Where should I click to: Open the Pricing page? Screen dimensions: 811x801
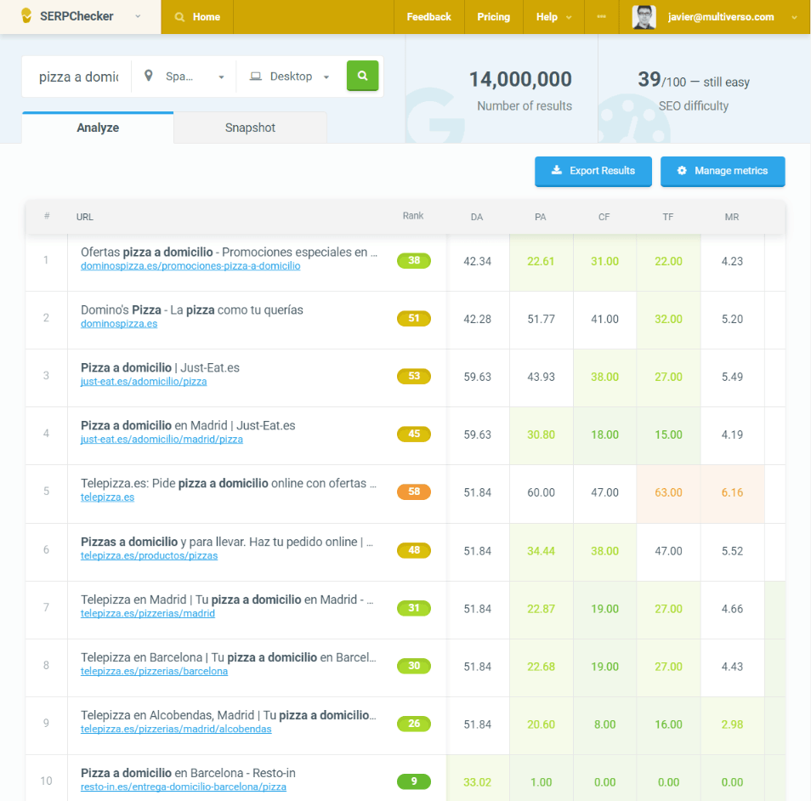pos(493,16)
